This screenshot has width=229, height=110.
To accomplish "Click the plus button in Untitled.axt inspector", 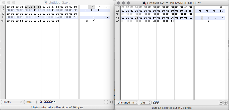I will coord(226,103).
